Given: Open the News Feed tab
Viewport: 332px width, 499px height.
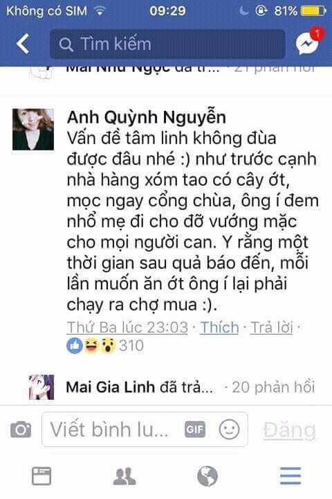Looking at the screenshot, I should (41, 476).
